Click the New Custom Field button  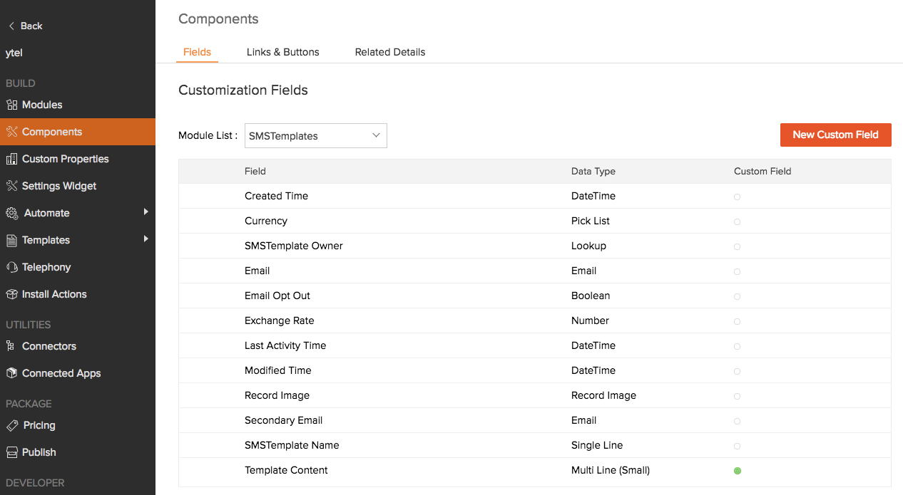coord(835,135)
